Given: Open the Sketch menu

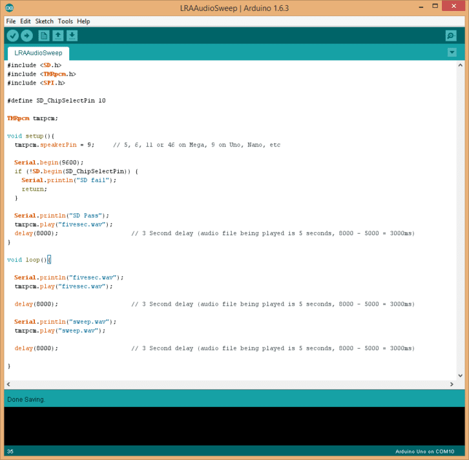Looking at the screenshot, I should 45,21.
